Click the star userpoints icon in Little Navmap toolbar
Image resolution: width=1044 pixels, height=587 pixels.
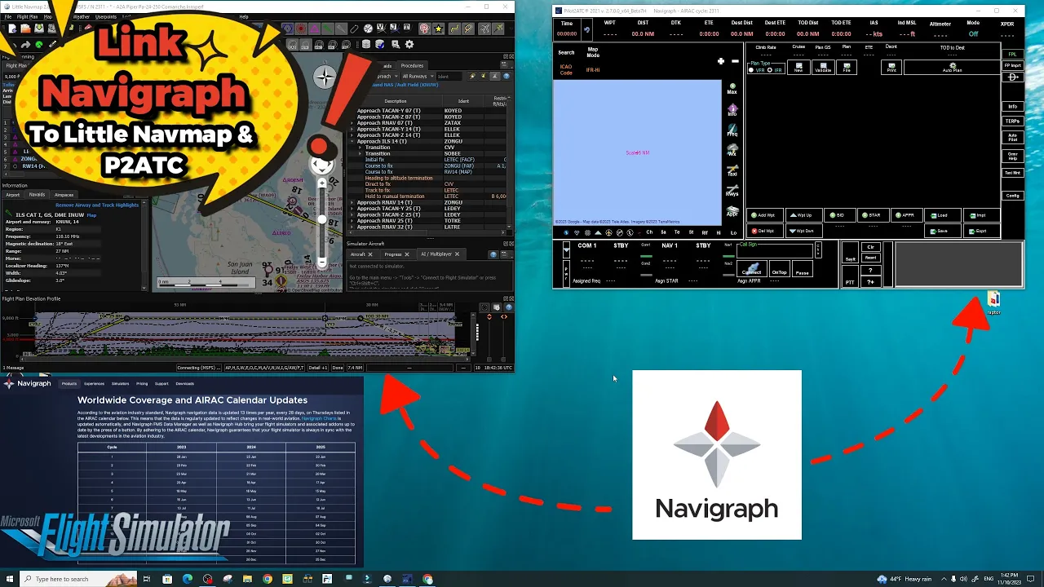pos(439,29)
